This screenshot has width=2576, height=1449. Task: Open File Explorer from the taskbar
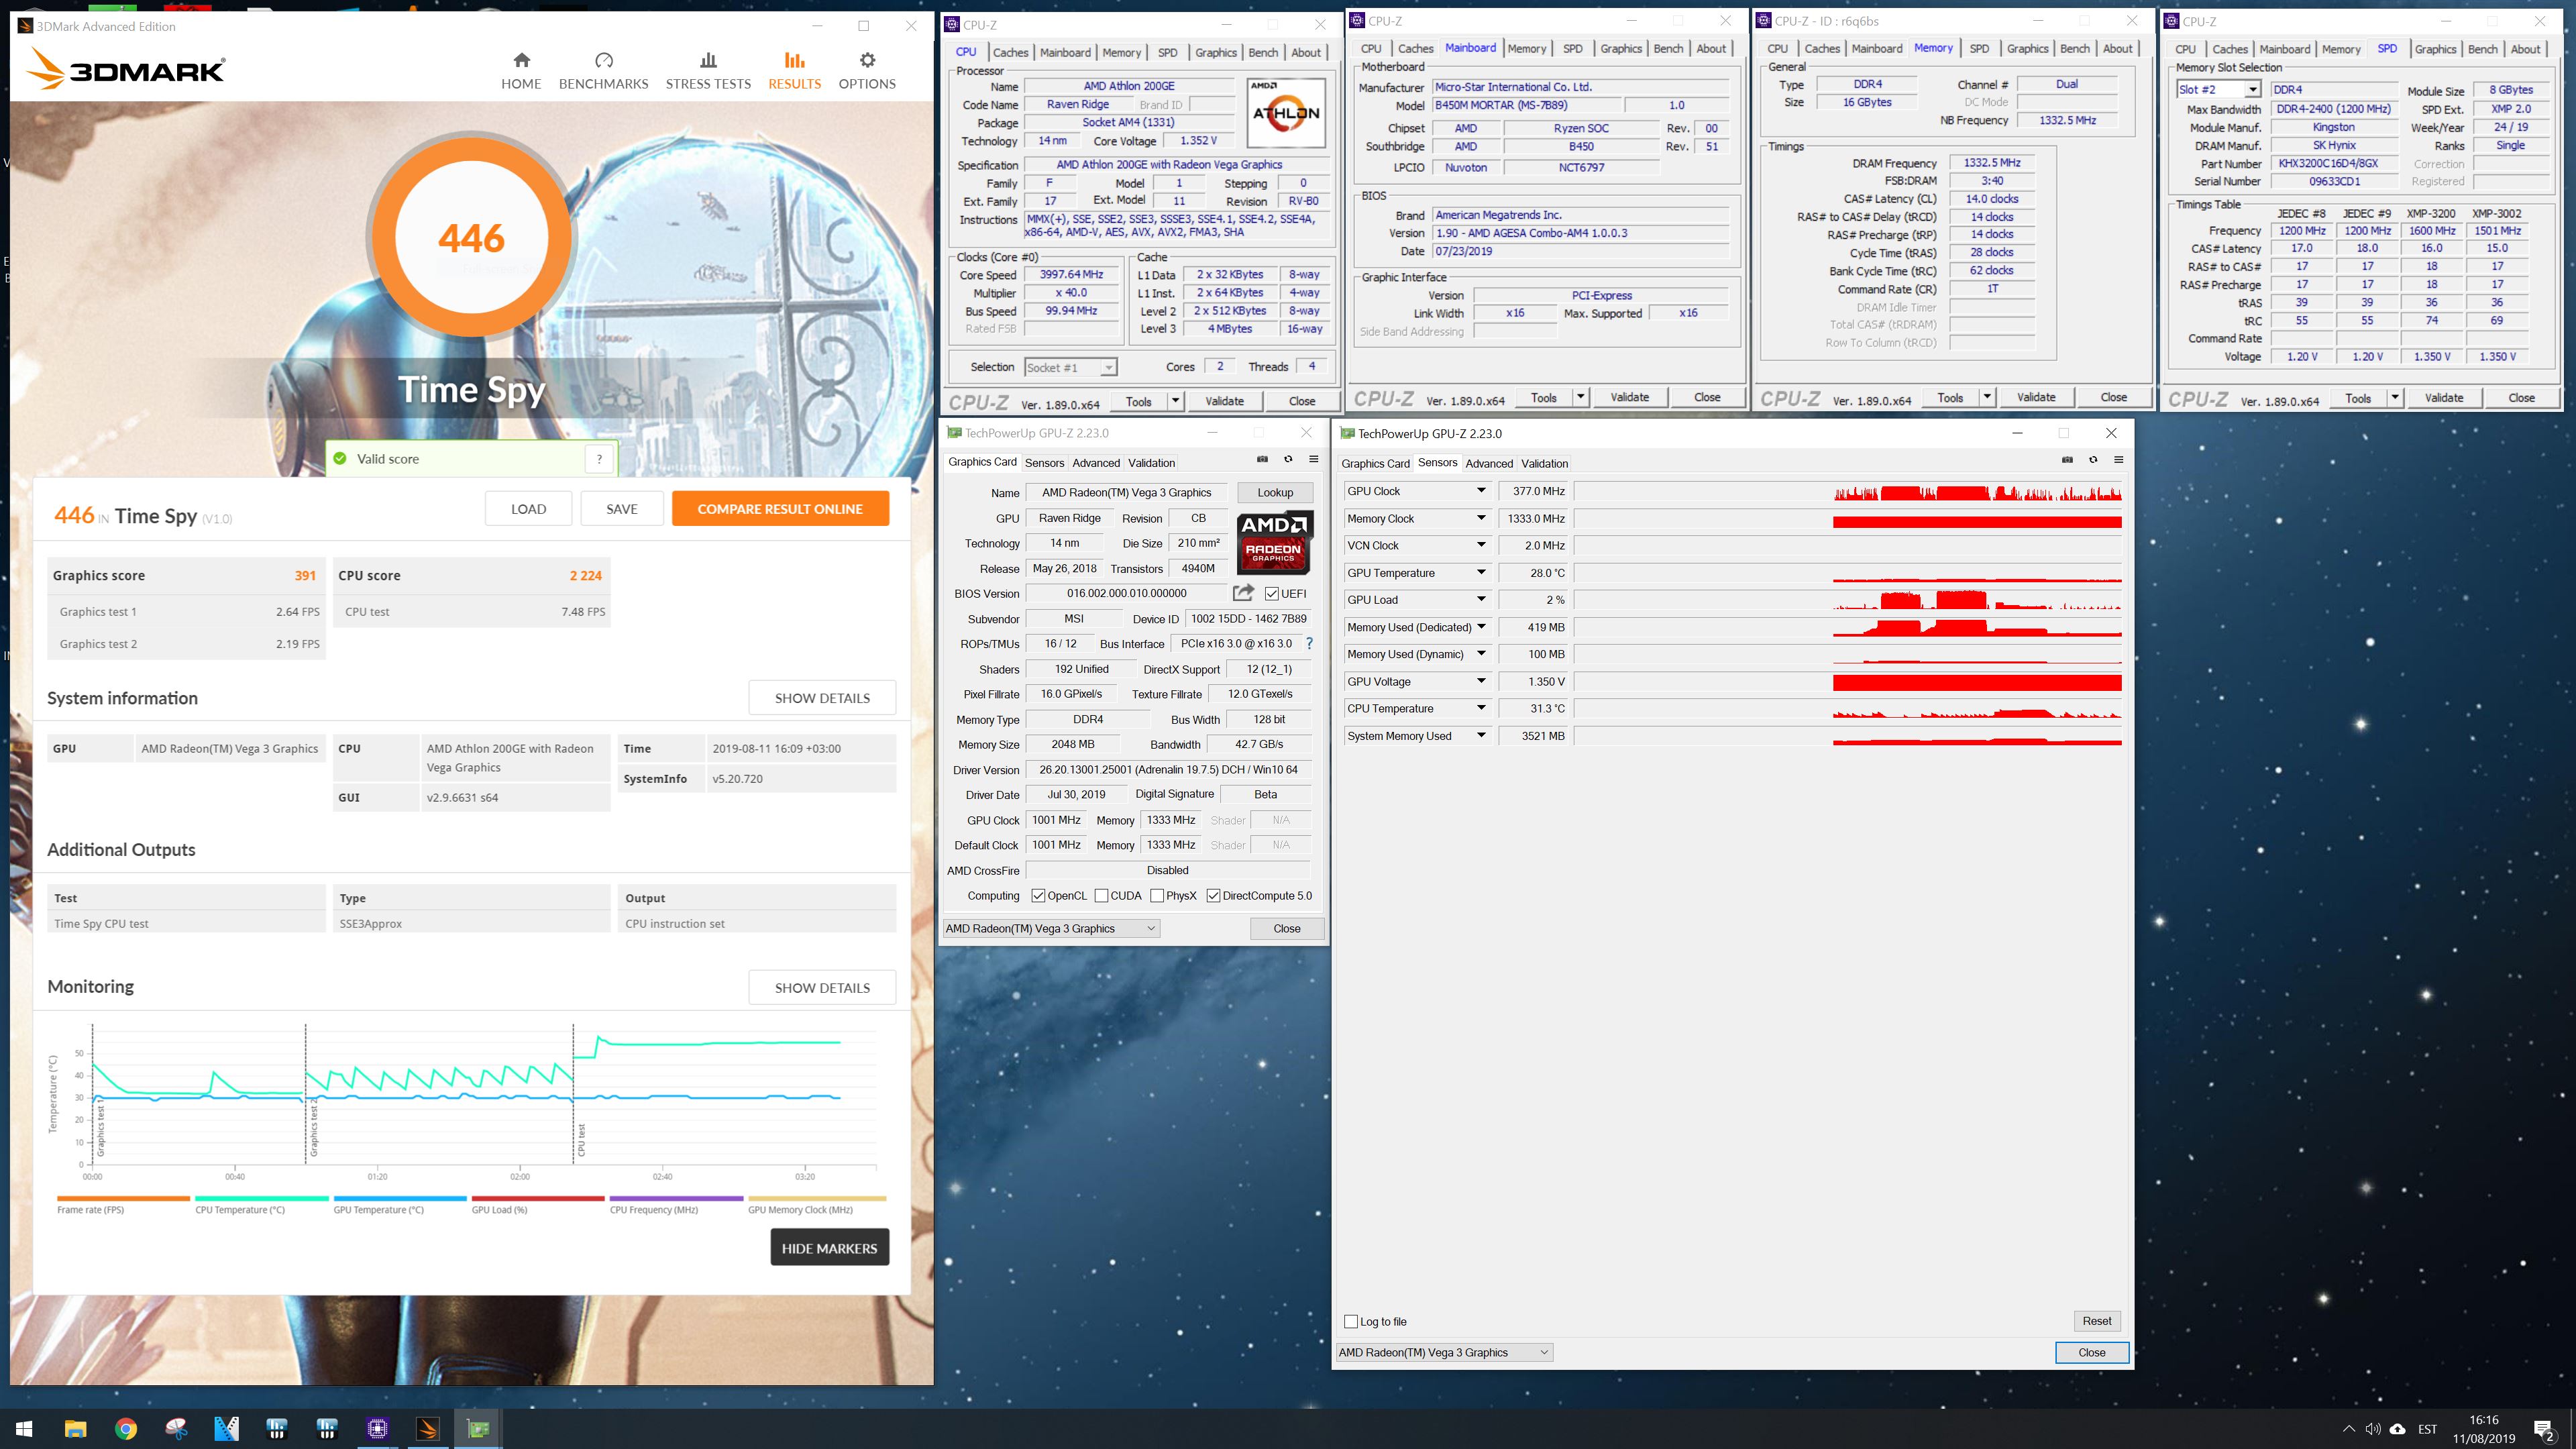click(x=75, y=1428)
